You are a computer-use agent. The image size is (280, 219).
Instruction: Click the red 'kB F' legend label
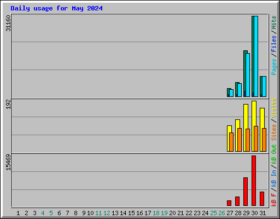(x=274, y=200)
